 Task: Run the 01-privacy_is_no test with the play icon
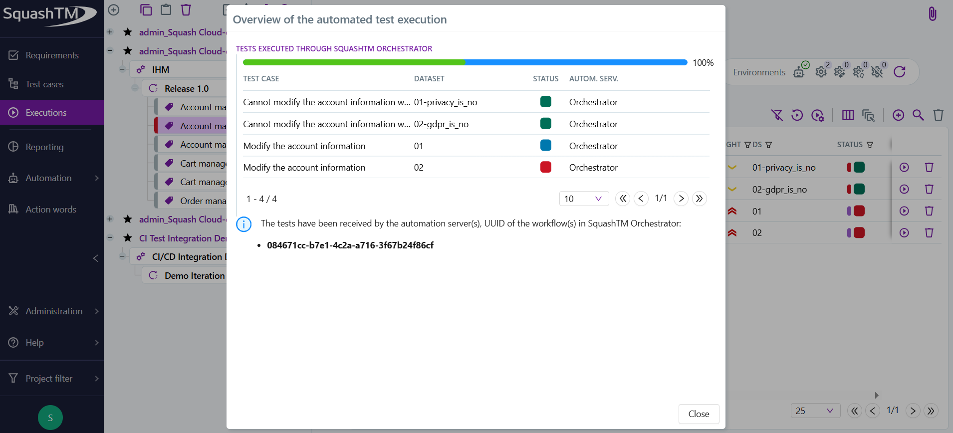point(904,168)
